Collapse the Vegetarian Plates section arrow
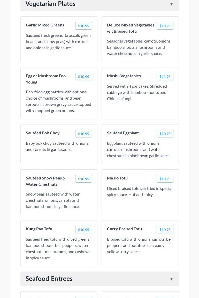Screen dimensions: 199x298 tap(171, 4)
